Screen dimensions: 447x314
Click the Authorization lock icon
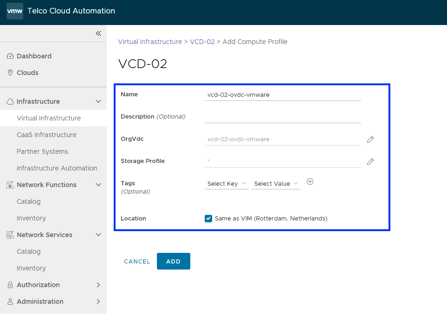click(10, 285)
